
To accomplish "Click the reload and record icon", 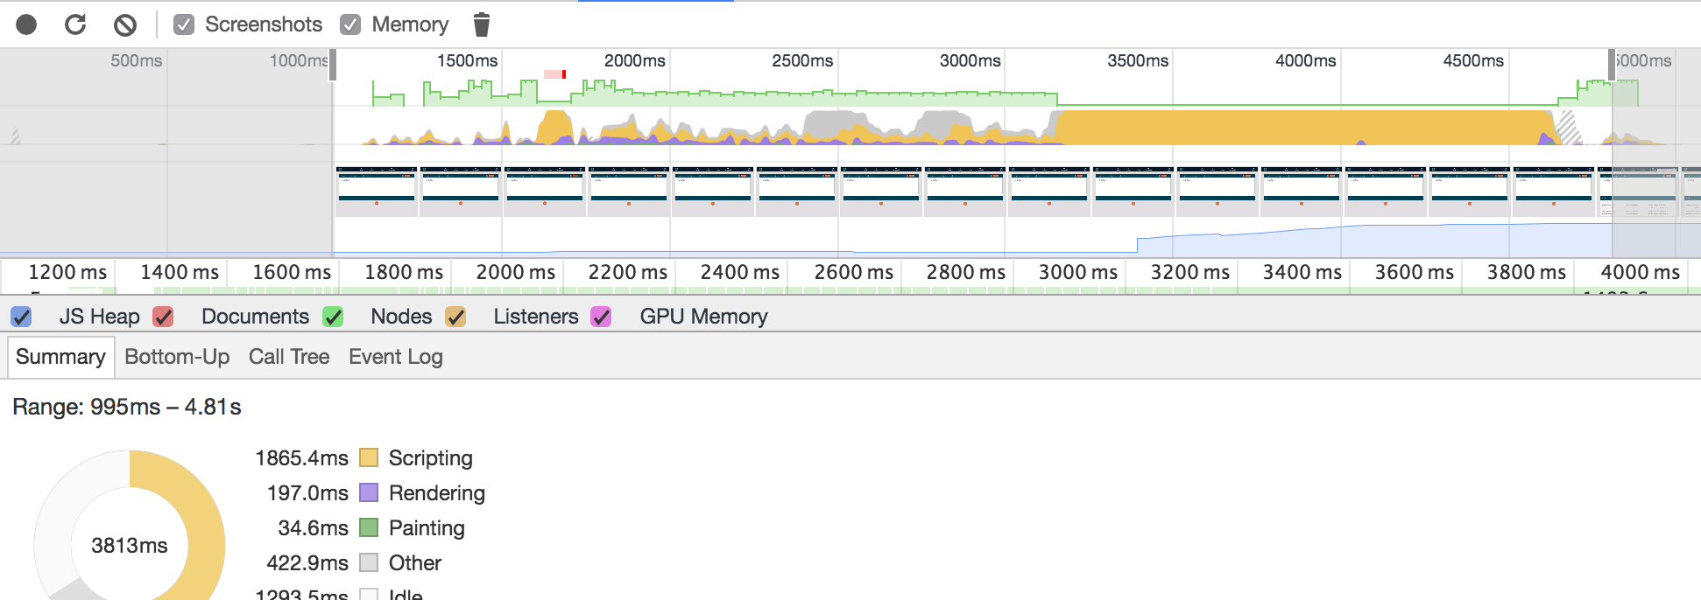I will 75,24.
